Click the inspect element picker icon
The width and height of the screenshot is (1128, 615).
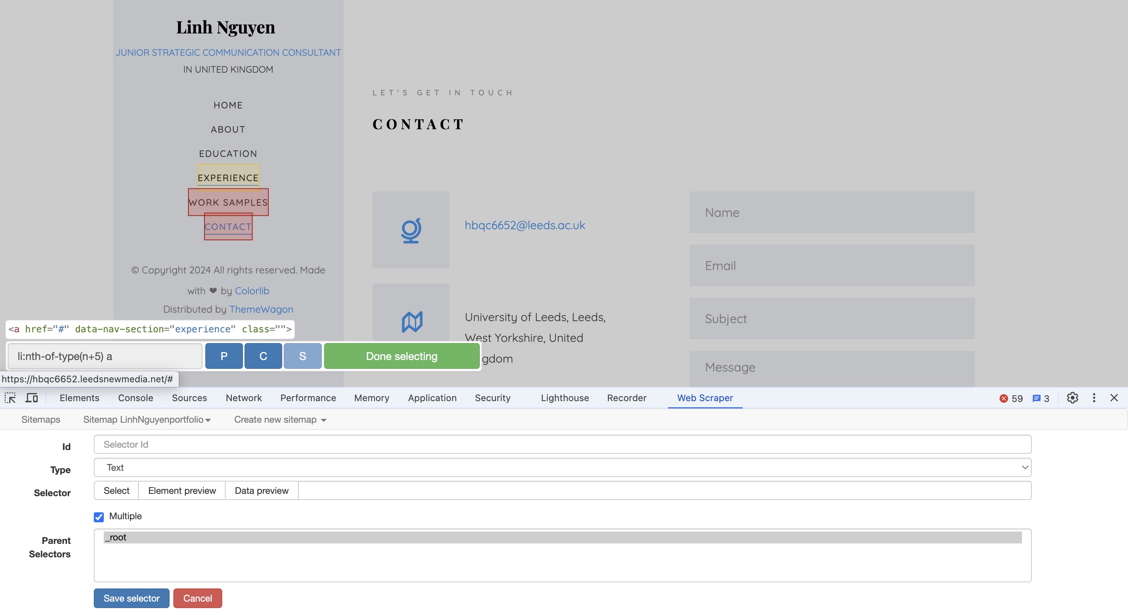10,398
